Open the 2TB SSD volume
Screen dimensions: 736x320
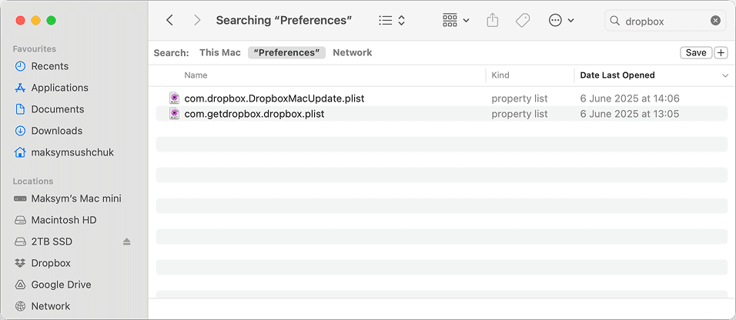pyautogui.click(x=52, y=242)
